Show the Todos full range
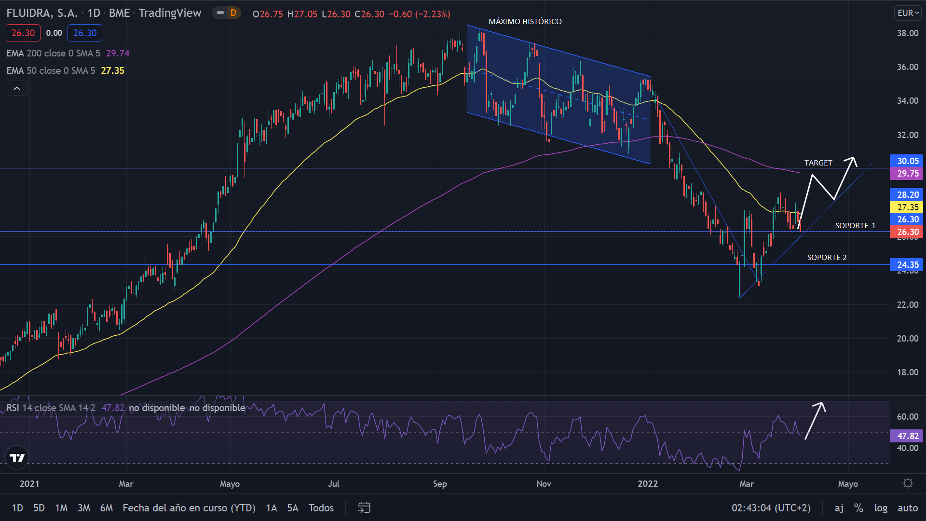Viewport: 926px width, 521px height. point(321,508)
